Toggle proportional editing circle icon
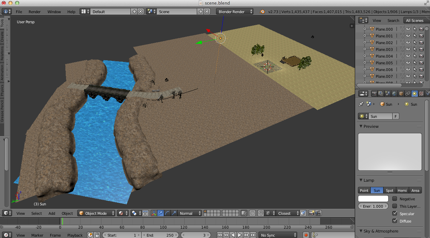The width and height of the screenshot is (430, 238). point(253,213)
